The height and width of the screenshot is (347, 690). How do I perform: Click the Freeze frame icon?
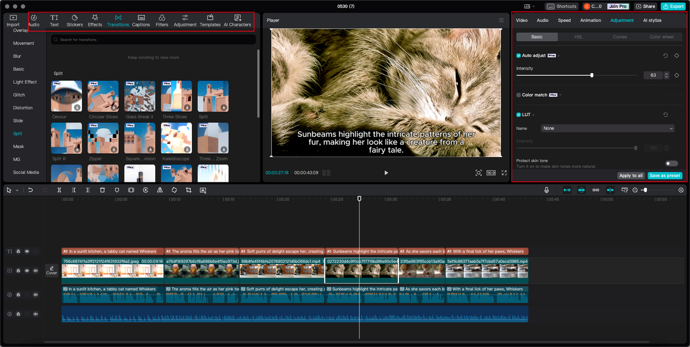tap(131, 190)
